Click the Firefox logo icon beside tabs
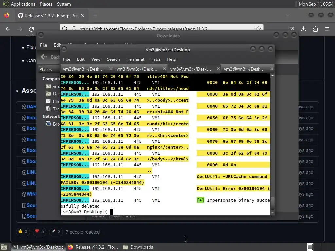335x251 pixels. [7, 15]
